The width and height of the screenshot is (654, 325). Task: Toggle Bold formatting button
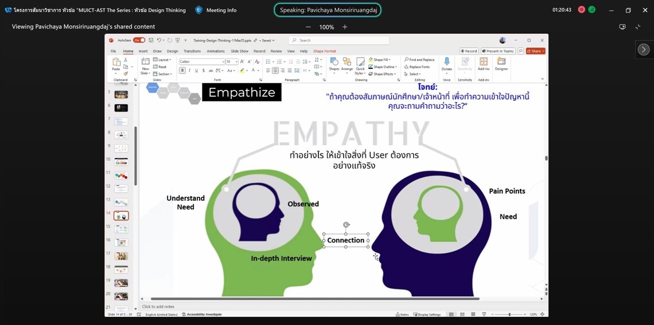(182, 71)
